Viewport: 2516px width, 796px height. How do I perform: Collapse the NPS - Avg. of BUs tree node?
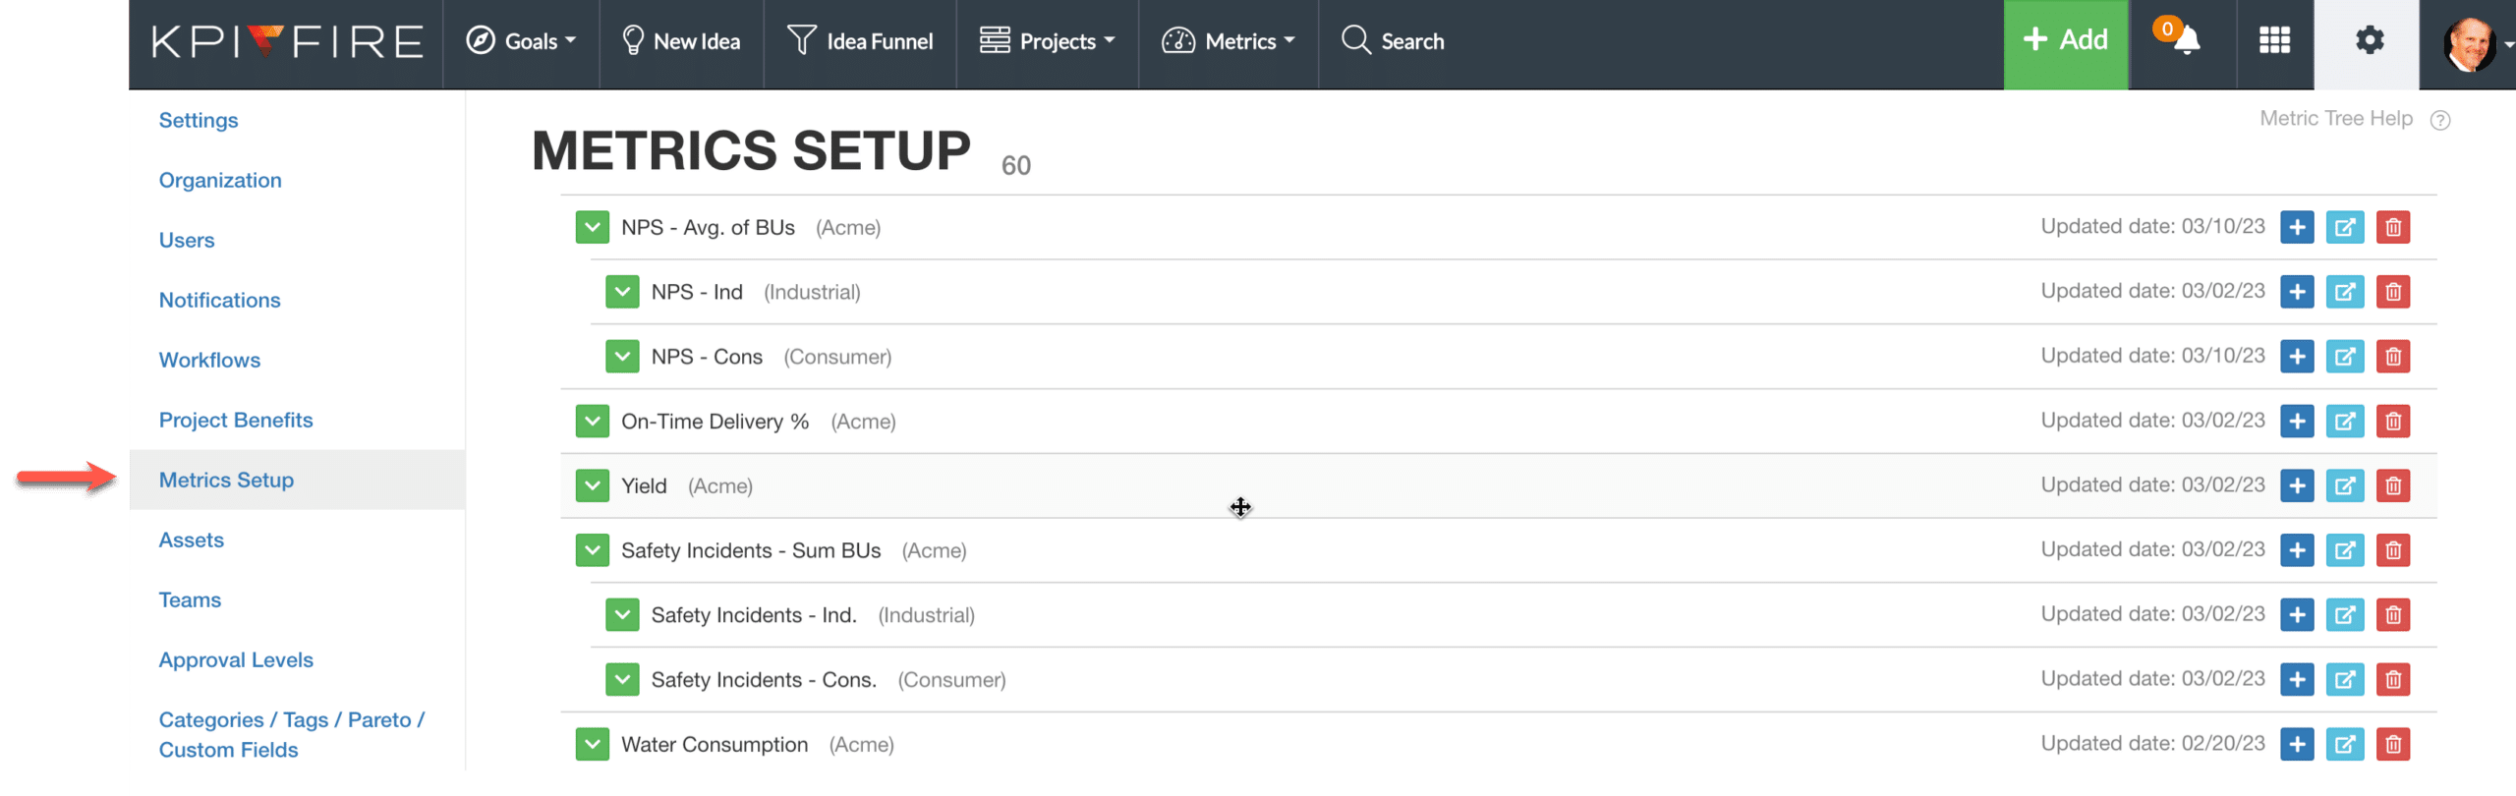pos(592,228)
